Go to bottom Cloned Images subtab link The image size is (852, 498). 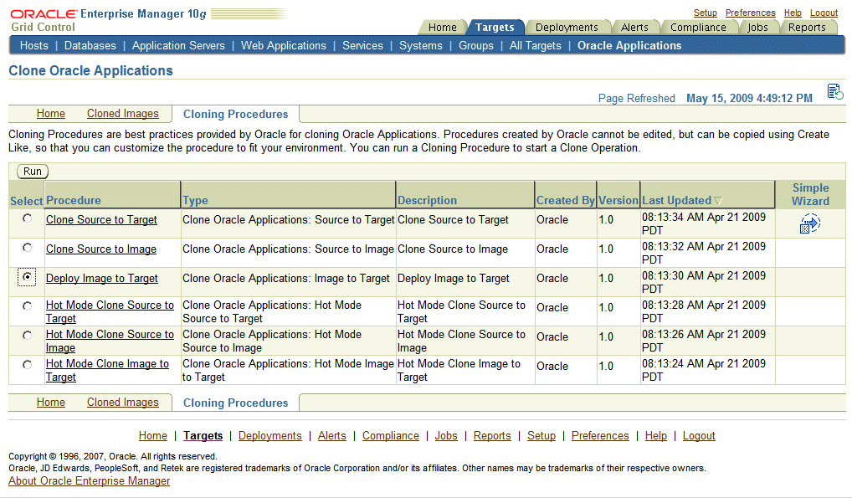pos(123,402)
